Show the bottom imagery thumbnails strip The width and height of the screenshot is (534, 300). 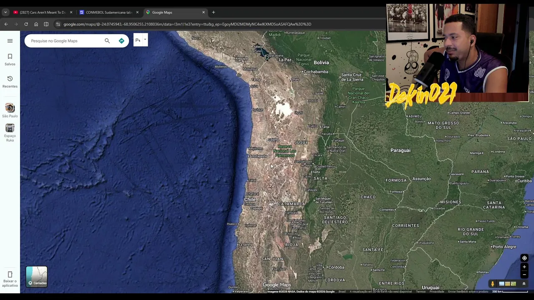(507, 284)
